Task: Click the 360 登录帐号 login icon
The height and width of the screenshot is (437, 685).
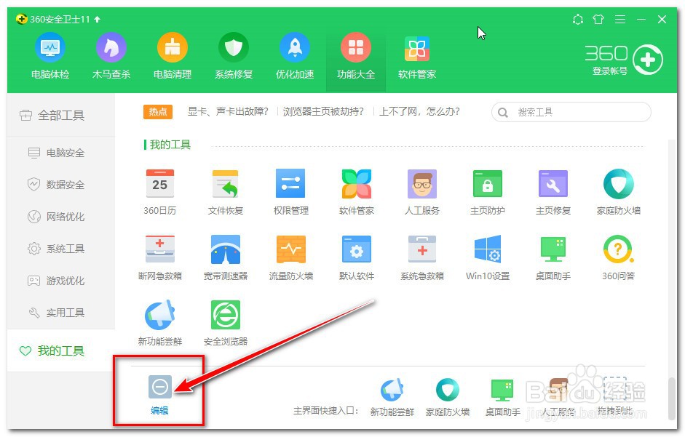Action: [x=648, y=60]
